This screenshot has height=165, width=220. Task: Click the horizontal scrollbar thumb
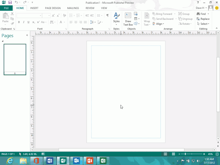(121, 150)
